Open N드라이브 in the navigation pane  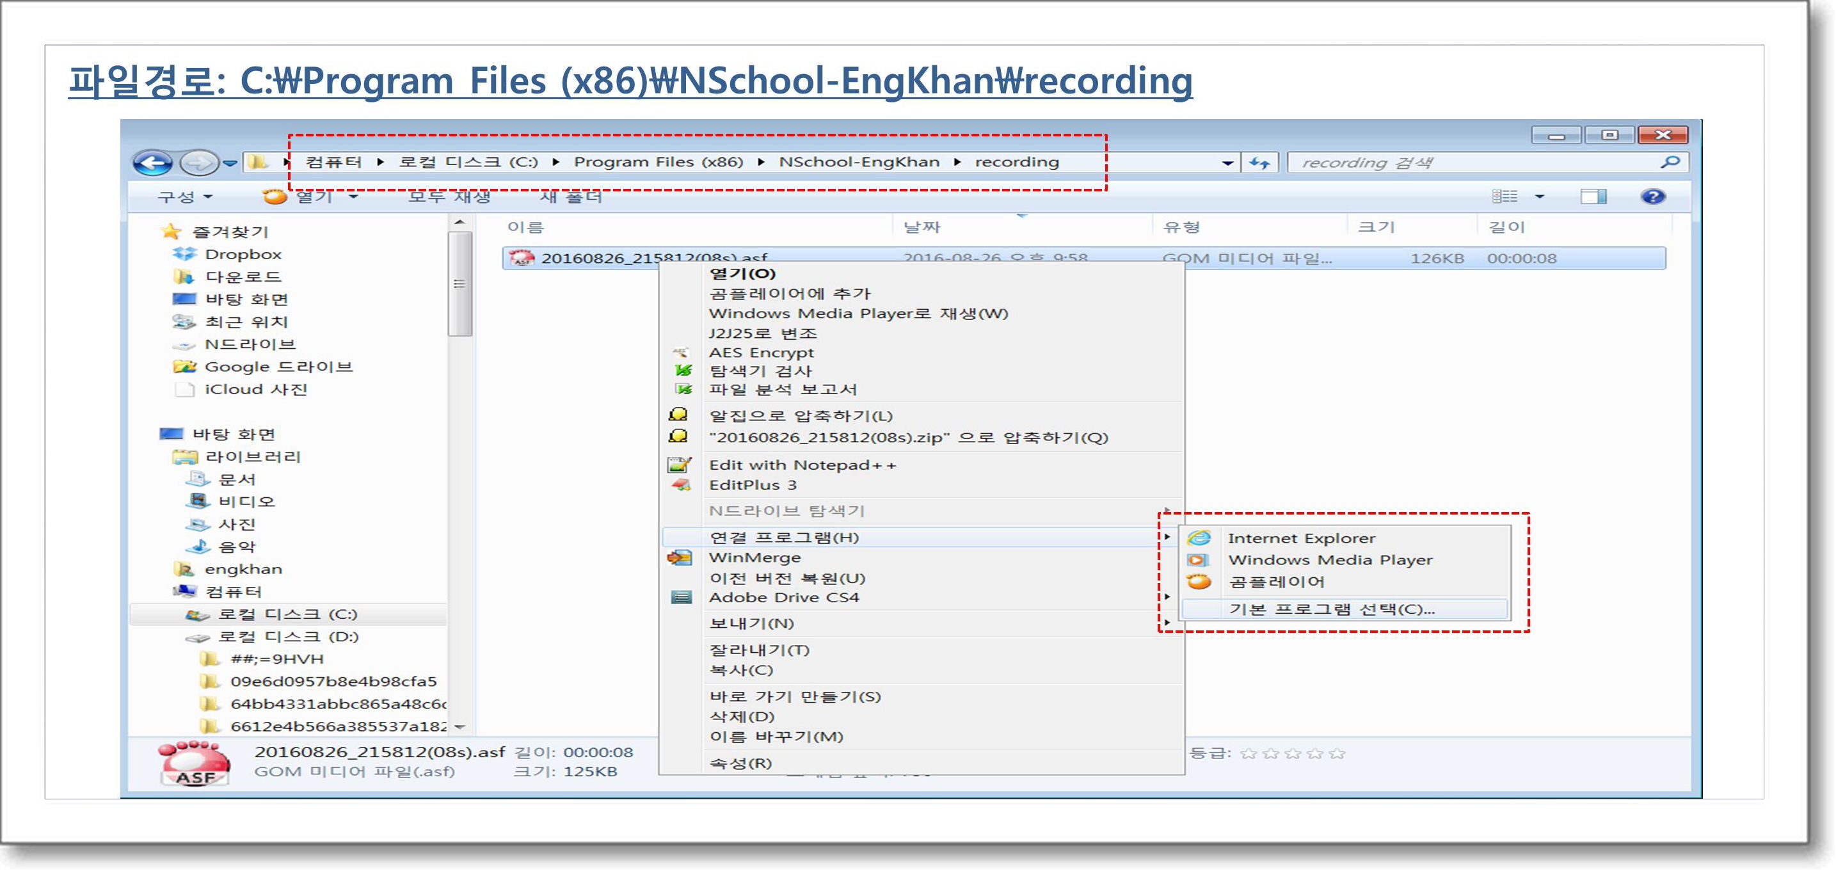250,344
